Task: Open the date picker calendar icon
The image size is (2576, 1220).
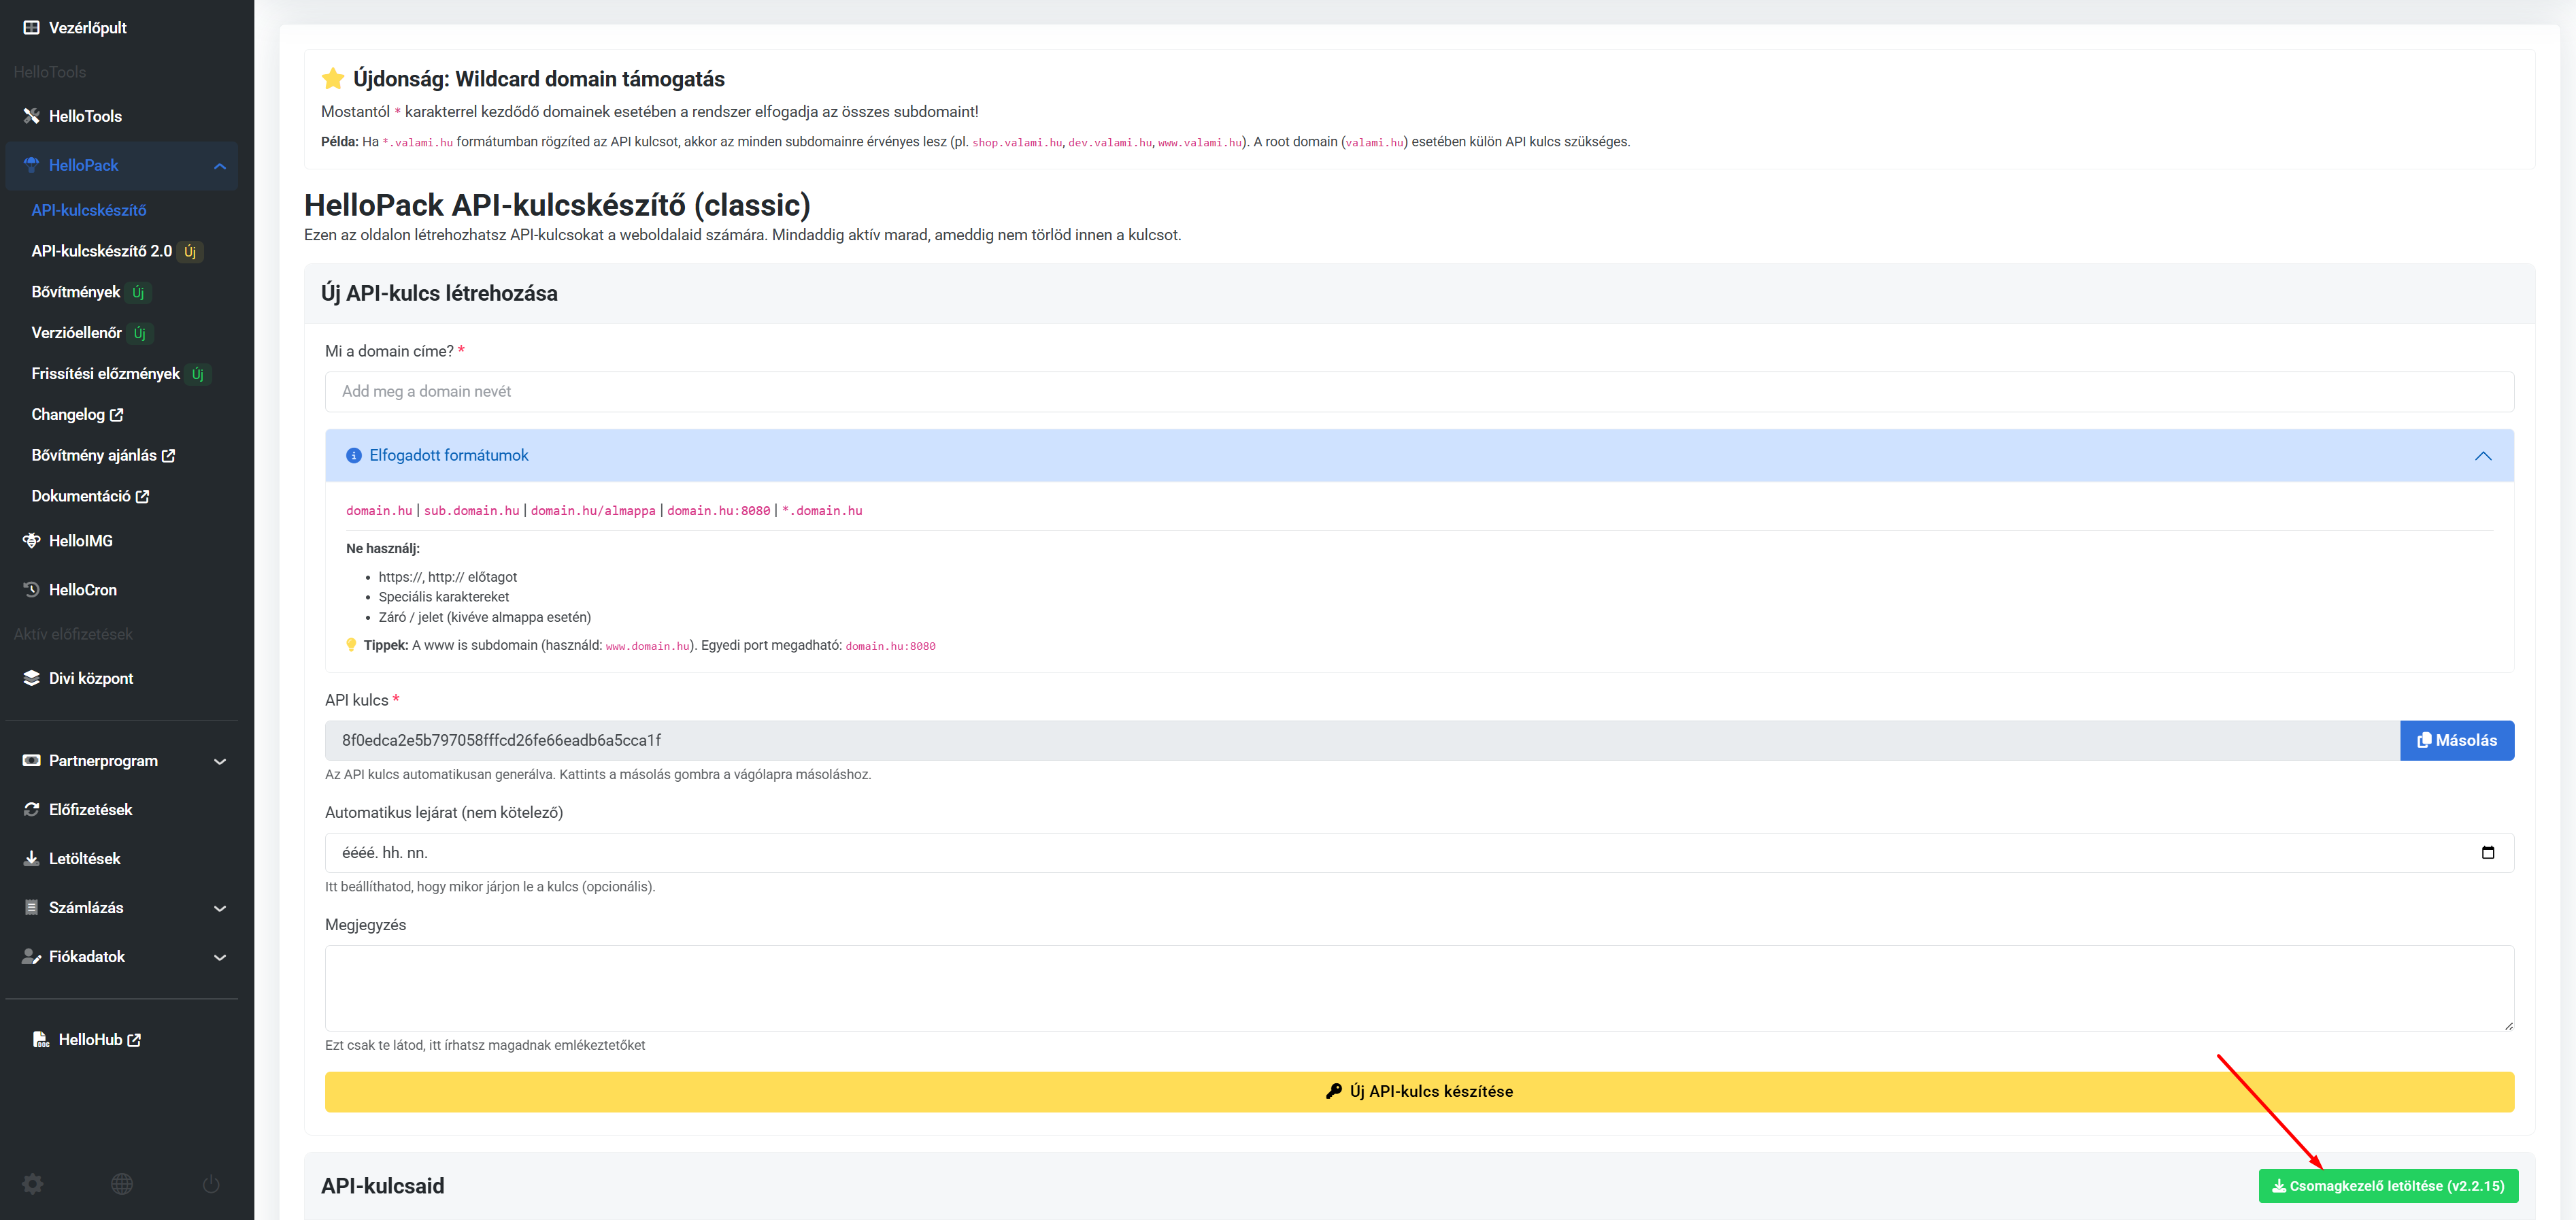Action: [2487, 852]
